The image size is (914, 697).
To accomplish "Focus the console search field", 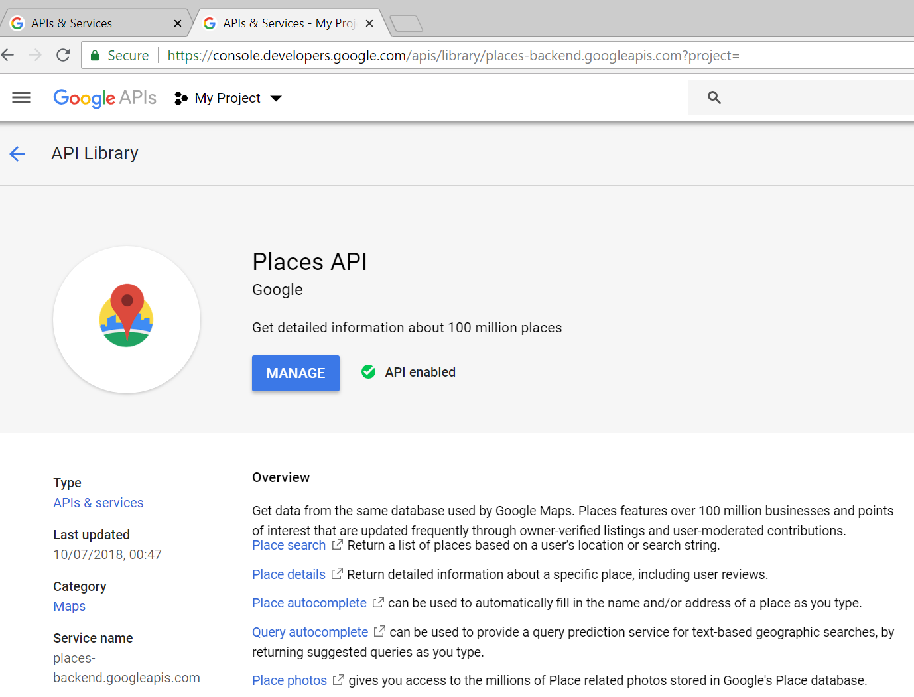I will pyautogui.click(x=801, y=97).
